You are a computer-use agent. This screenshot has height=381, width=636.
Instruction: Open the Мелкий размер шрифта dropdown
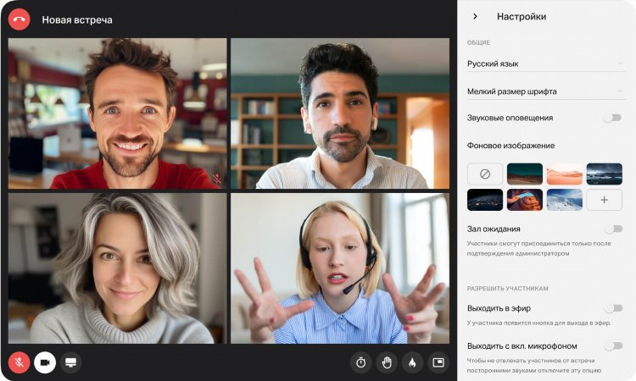(x=546, y=91)
